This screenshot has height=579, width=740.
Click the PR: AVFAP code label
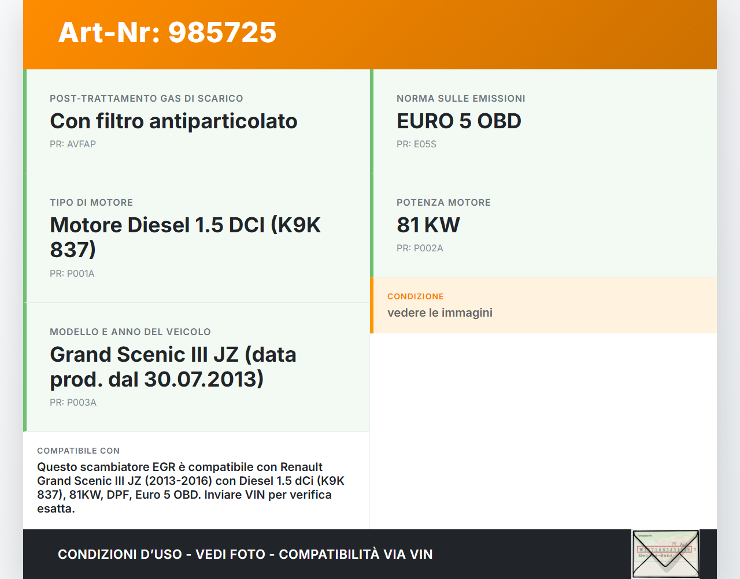(x=73, y=144)
